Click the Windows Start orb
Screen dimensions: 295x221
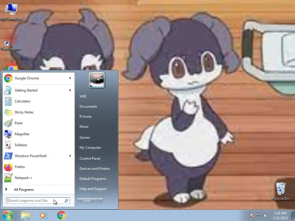click(7, 215)
